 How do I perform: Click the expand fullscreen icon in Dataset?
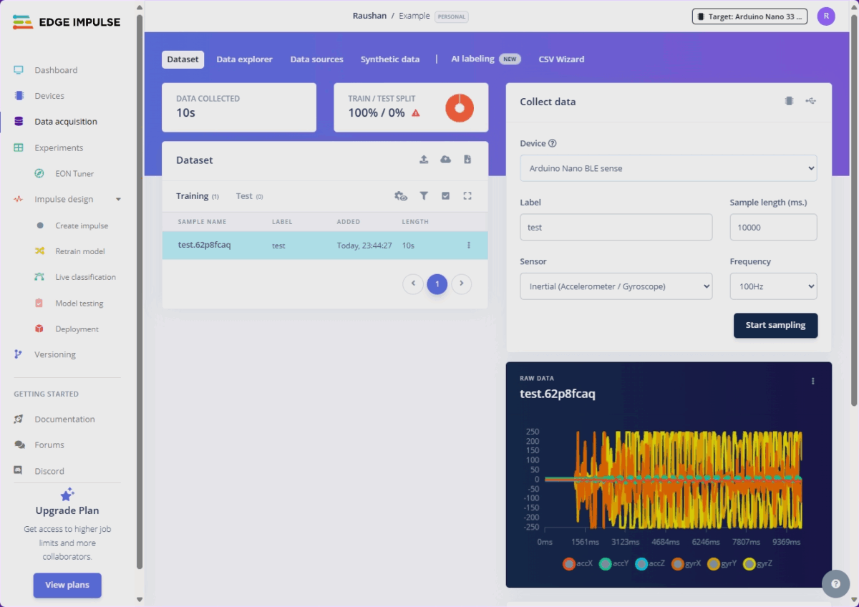(467, 195)
